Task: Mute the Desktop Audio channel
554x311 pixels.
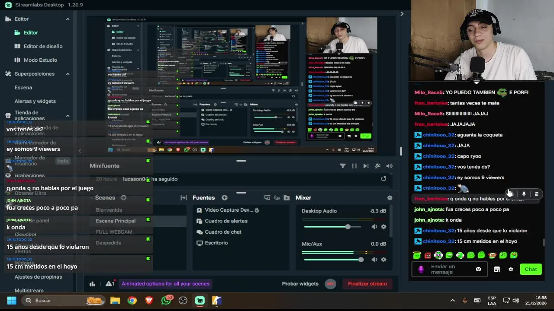Action: pyautogui.click(x=374, y=227)
